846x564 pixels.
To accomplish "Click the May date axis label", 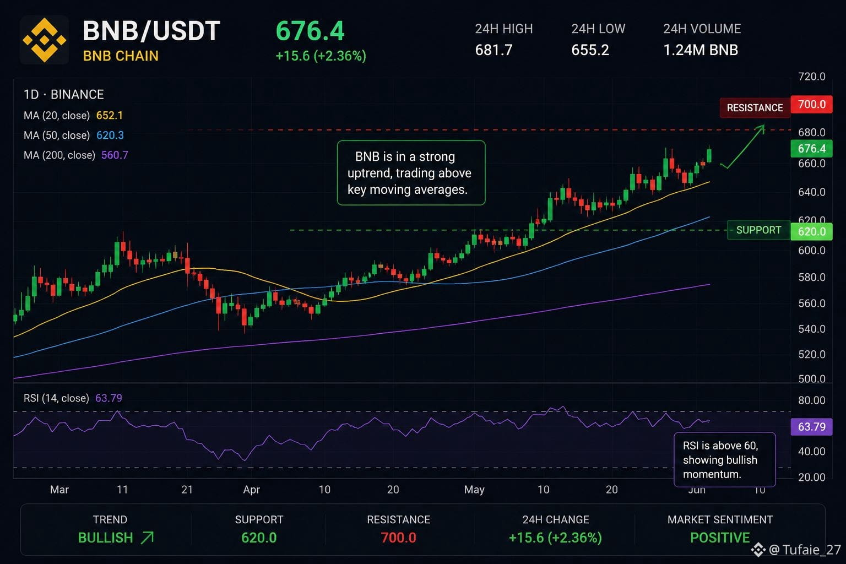I will point(474,490).
